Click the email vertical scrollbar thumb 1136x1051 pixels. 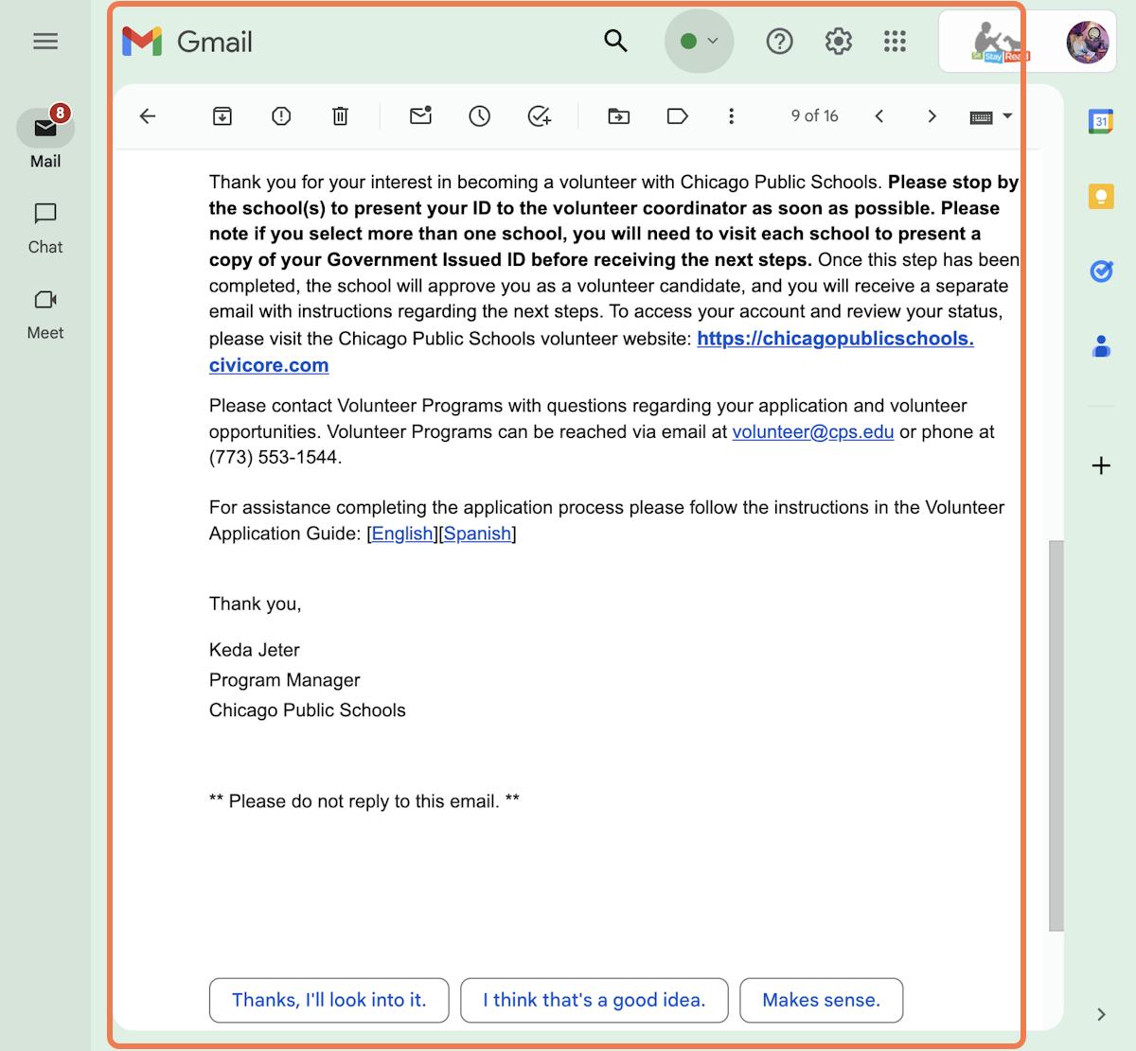tap(1056, 736)
